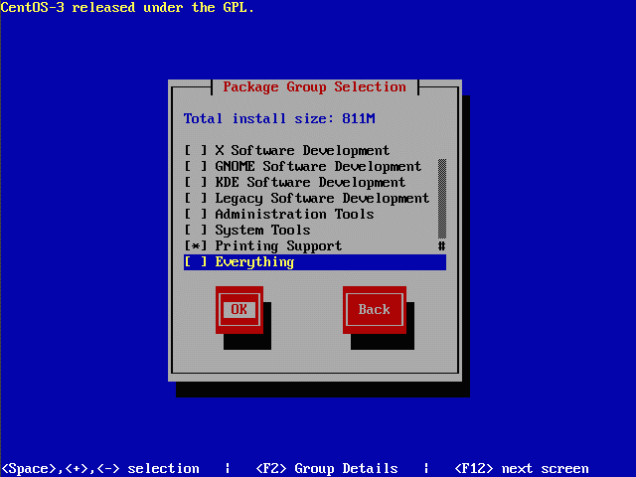Go back with the Back button
The height and width of the screenshot is (477, 636).
coord(375,310)
